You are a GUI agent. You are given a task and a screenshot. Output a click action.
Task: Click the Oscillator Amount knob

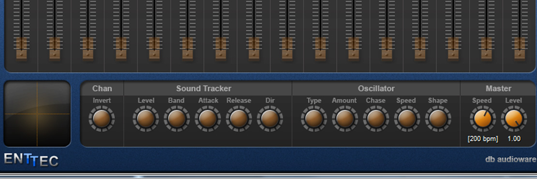click(345, 119)
